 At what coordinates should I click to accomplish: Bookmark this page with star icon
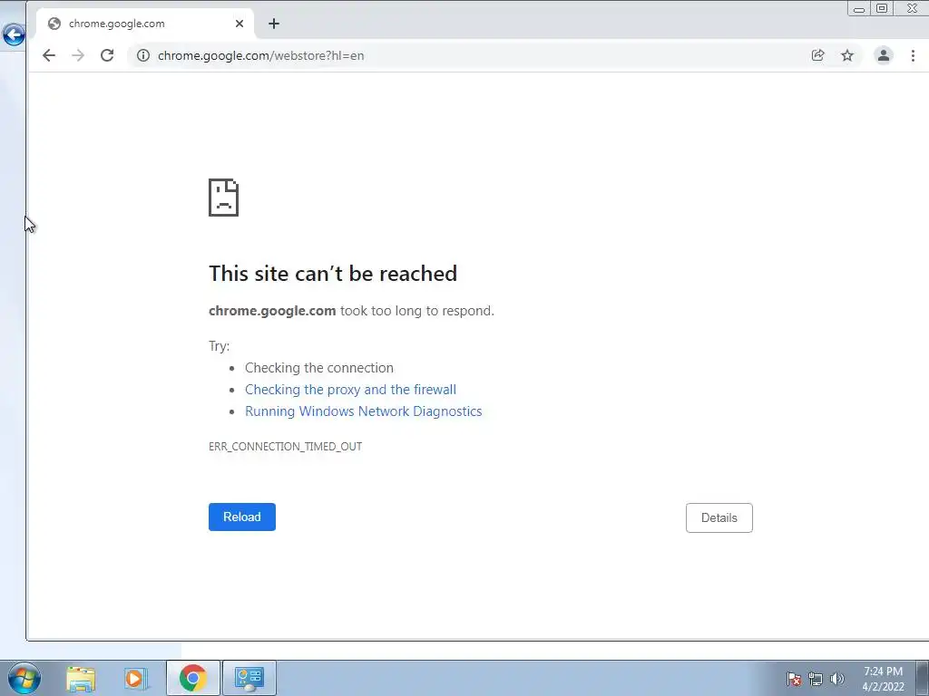click(x=847, y=55)
